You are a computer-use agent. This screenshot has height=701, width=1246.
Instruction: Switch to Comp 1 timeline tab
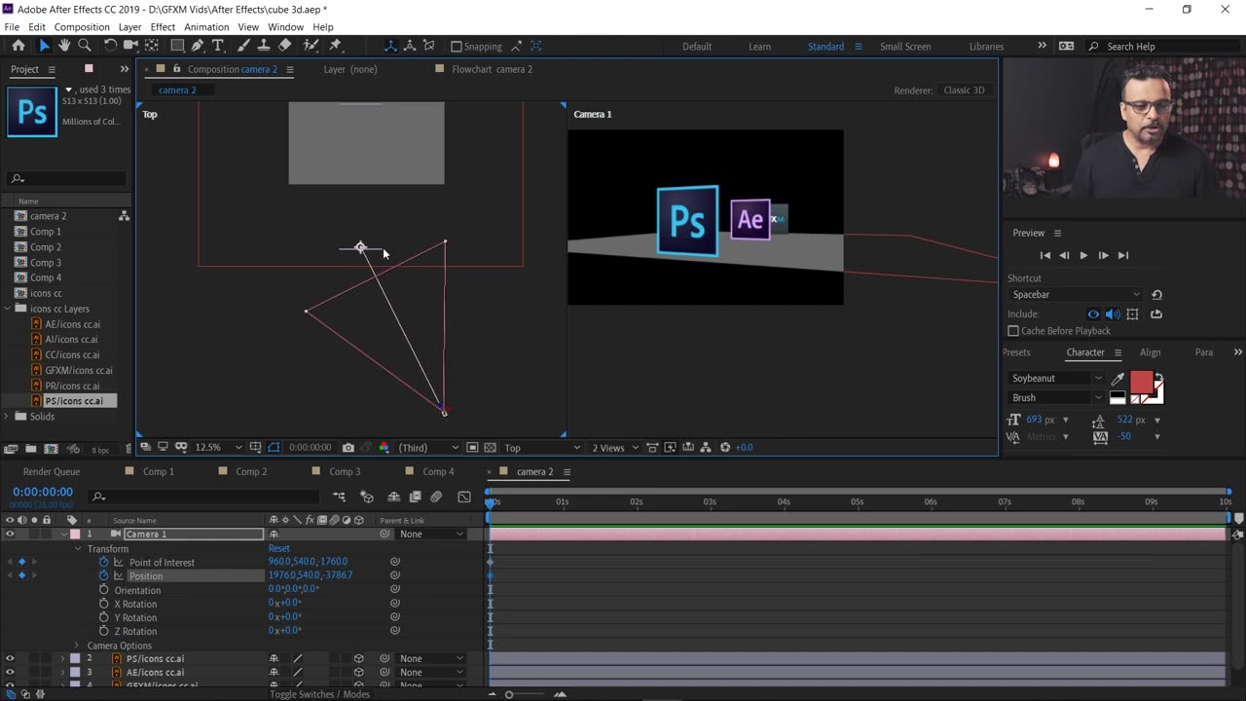[x=159, y=472]
